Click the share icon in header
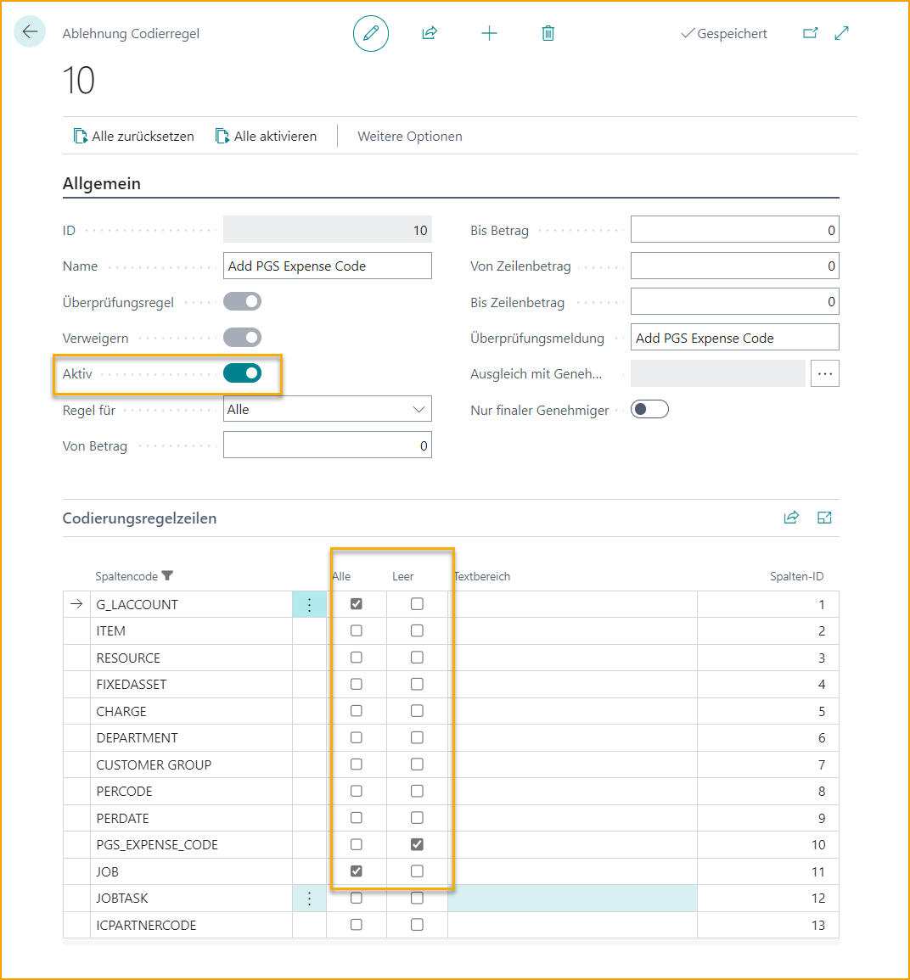This screenshot has width=910, height=980. (430, 34)
